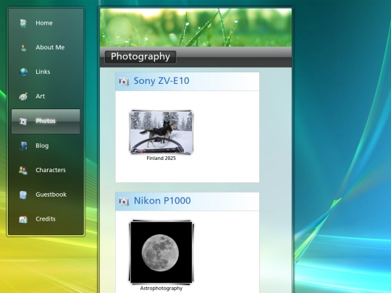Click the Guestbook icon

tap(23, 195)
